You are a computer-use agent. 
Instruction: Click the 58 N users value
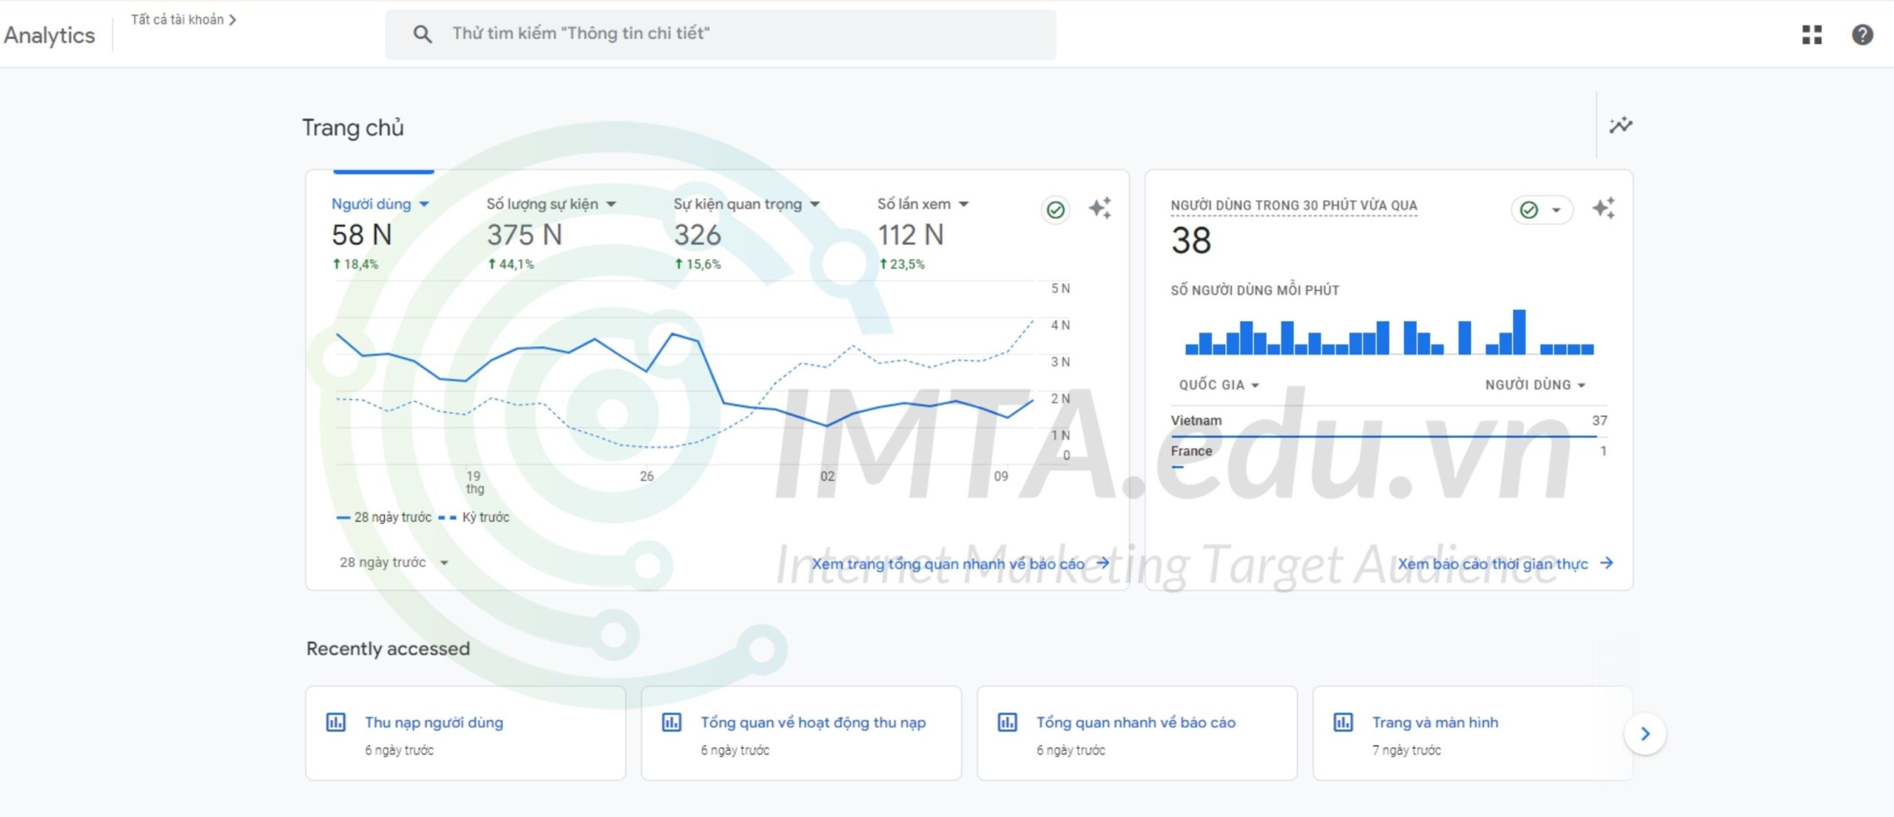[x=362, y=235]
